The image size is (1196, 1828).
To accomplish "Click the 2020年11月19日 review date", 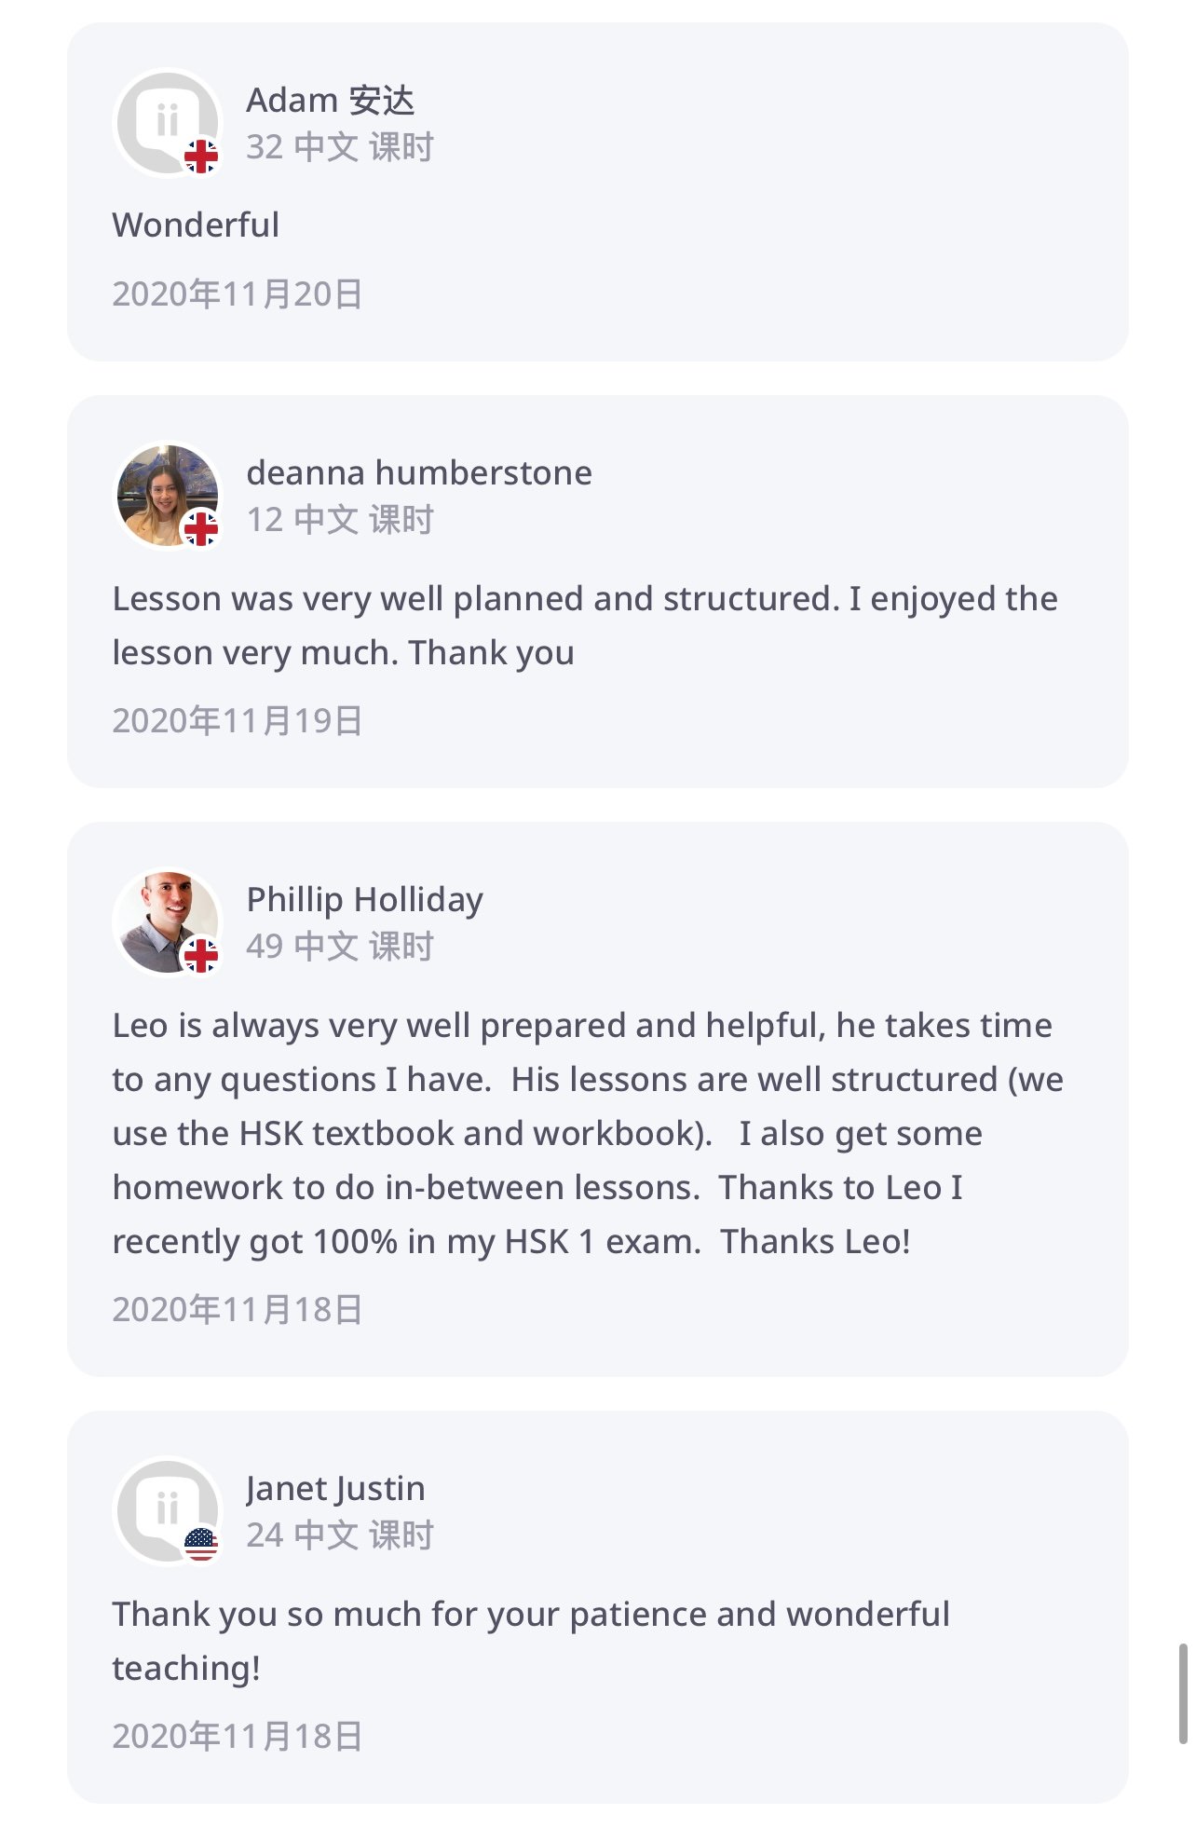I will click(237, 720).
